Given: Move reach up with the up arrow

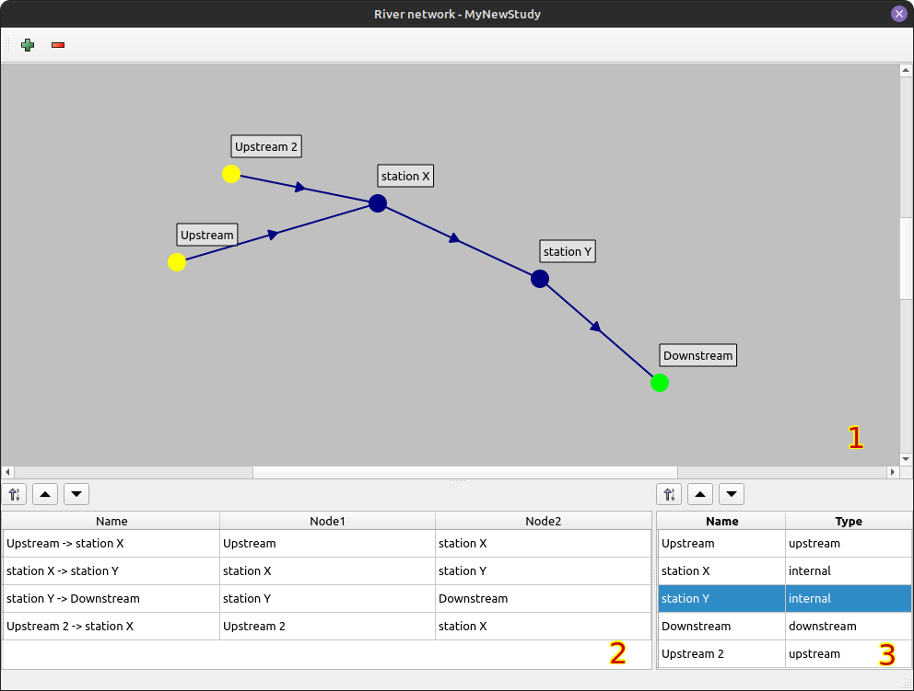Looking at the screenshot, I should 45,494.
